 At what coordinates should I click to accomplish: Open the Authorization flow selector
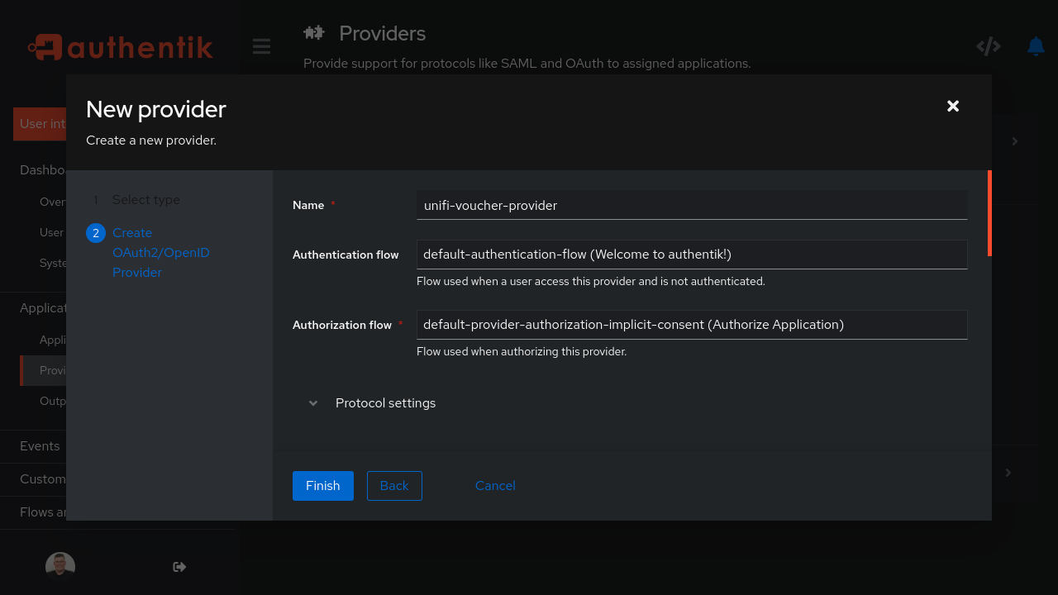pyautogui.click(x=692, y=325)
